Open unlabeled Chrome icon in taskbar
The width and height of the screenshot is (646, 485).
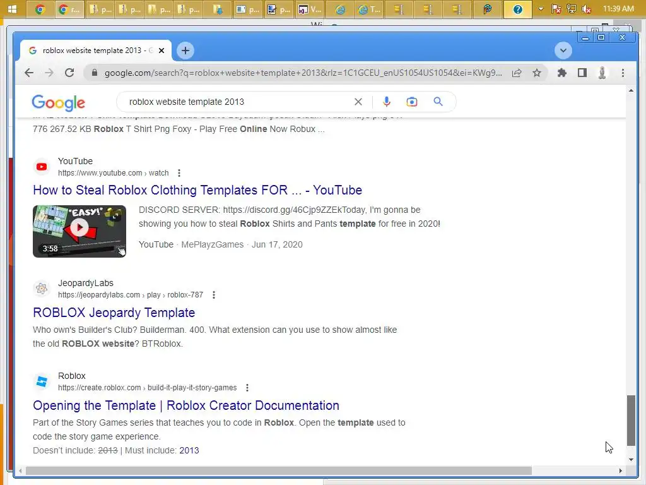[40, 9]
